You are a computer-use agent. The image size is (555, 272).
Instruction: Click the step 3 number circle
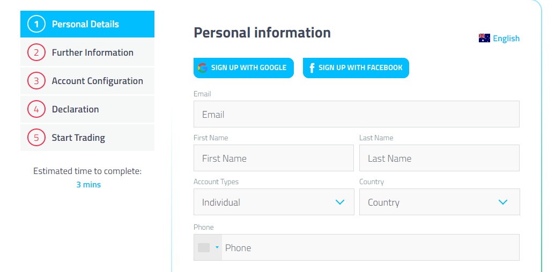(36, 81)
